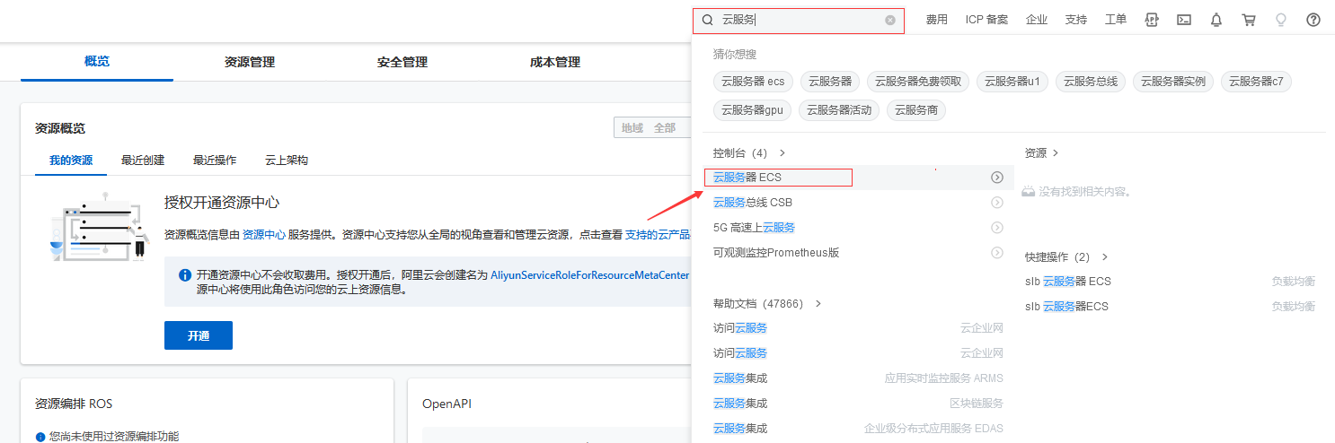The height and width of the screenshot is (443, 1335).
Task: Switch to the 安全管理 tab
Action: [402, 62]
